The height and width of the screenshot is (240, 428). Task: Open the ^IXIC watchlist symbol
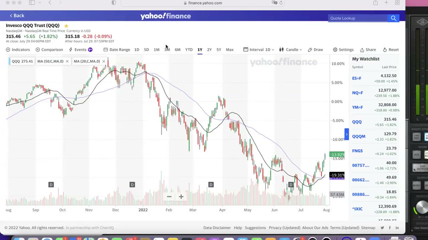357,209
